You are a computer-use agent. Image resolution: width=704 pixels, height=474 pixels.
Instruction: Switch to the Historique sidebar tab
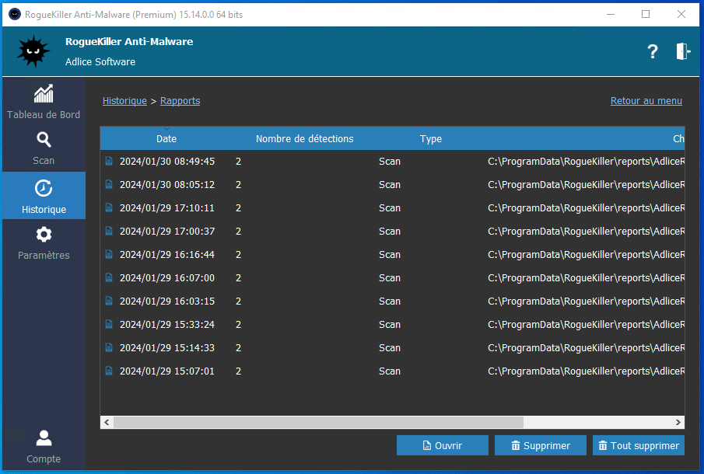pos(44,196)
